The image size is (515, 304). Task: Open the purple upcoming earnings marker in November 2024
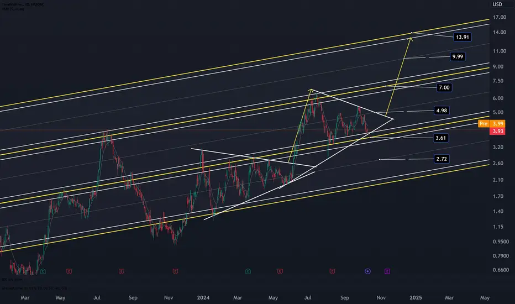coord(387,271)
